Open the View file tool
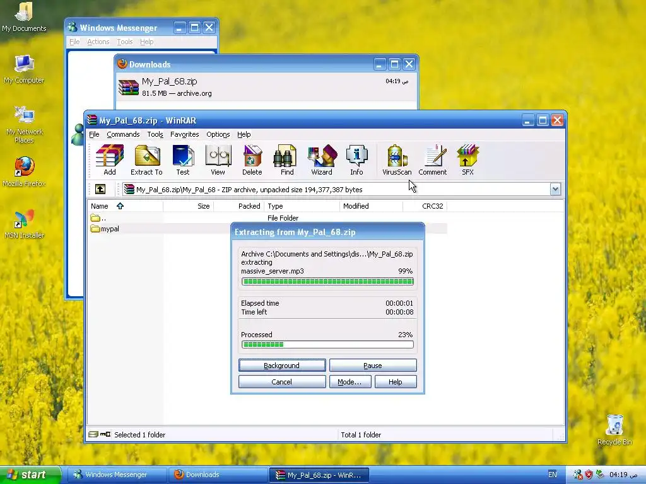This screenshot has width=646, height=484. pos(218,159)
